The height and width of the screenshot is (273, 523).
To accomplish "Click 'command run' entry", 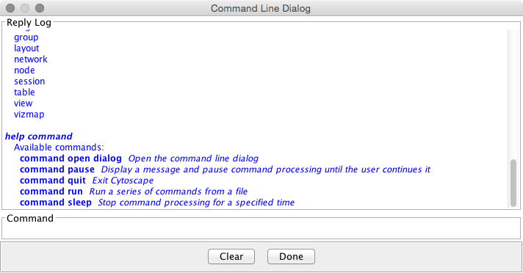I will [x=51, y=192].
